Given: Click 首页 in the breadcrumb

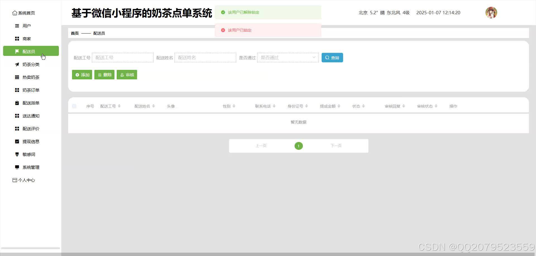Looking at the screenshot, I should (x=74, y=33).
